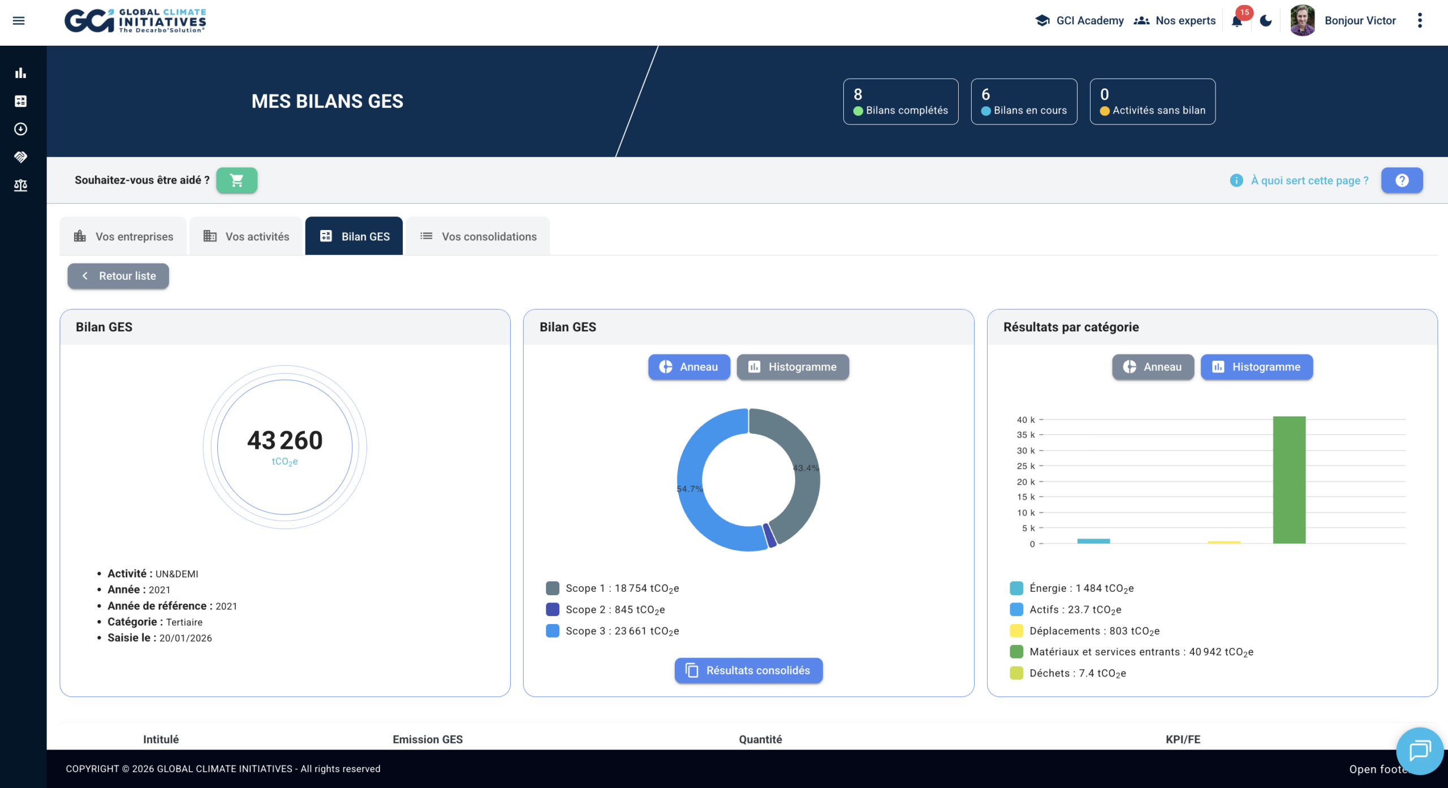Open the calculator sidebar icon

pyautogui.click(x=20, y=101)
